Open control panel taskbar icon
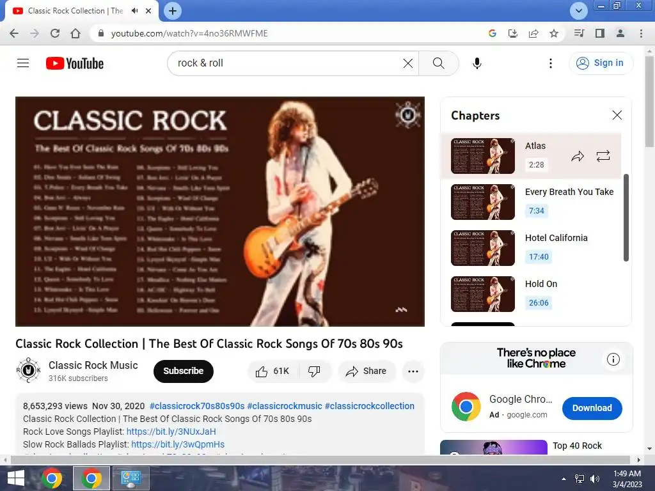Viewport: 655px width, 491px height. click(x=131, y=478)
